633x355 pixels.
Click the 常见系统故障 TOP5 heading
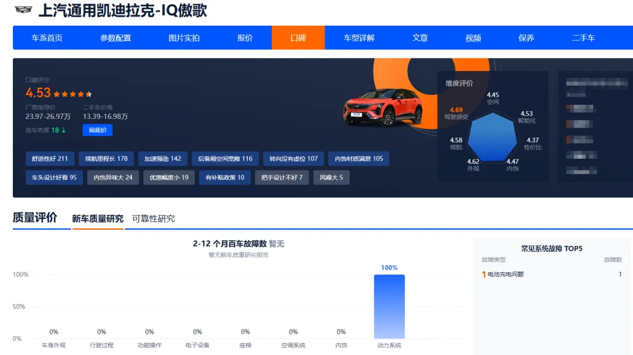[552, 248]
